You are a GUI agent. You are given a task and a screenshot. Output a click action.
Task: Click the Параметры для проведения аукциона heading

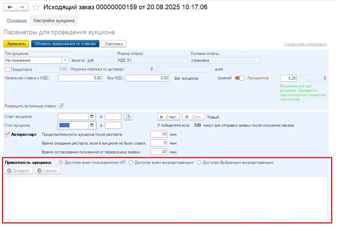(x=59, y=32)
